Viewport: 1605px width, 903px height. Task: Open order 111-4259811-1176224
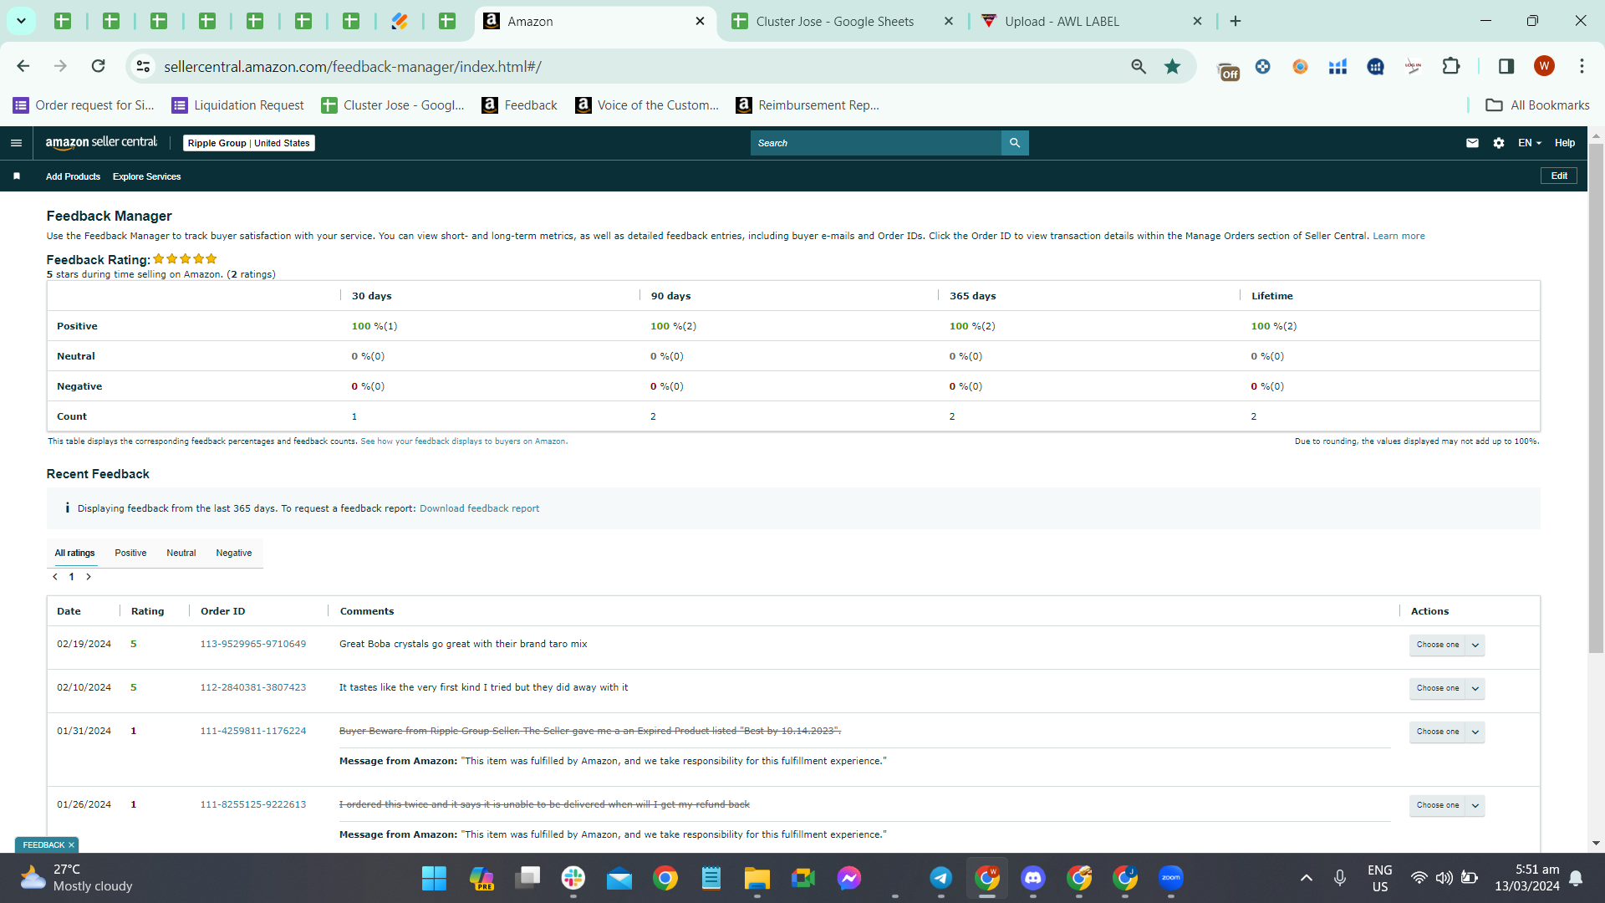253,731
